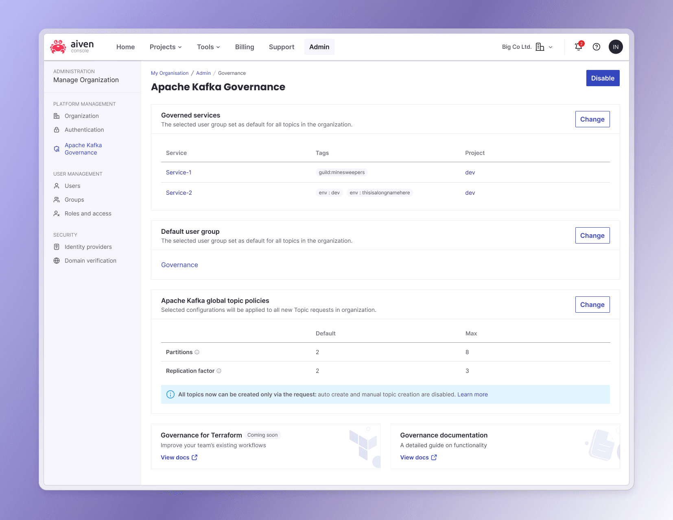673x520 pixels.
Task: Open View docs for Governance for Terraform
Action: pos(179,457)
